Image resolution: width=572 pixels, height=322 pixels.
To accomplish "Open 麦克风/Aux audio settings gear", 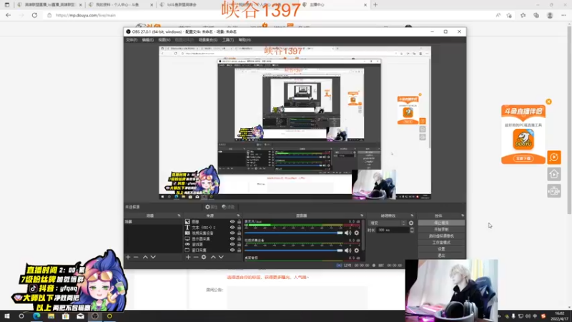I will tap(357, 233).
